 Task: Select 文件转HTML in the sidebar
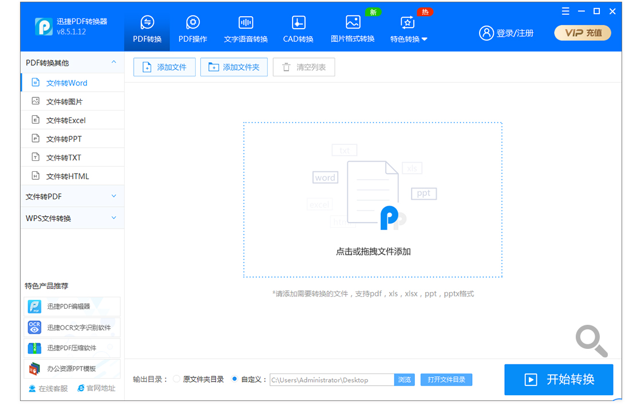(x=73, y=176)
